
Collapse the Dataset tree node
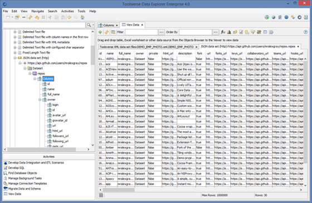[25, 68]
